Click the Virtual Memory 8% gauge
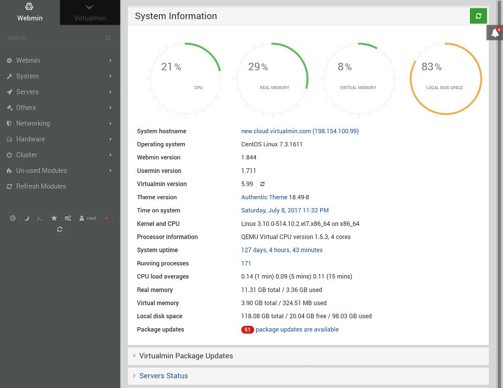This screenshot has height=388, width=503. click(359, 78)
